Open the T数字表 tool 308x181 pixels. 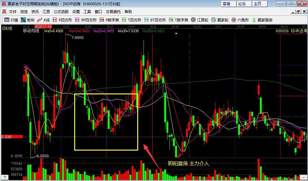coord(179,20)
